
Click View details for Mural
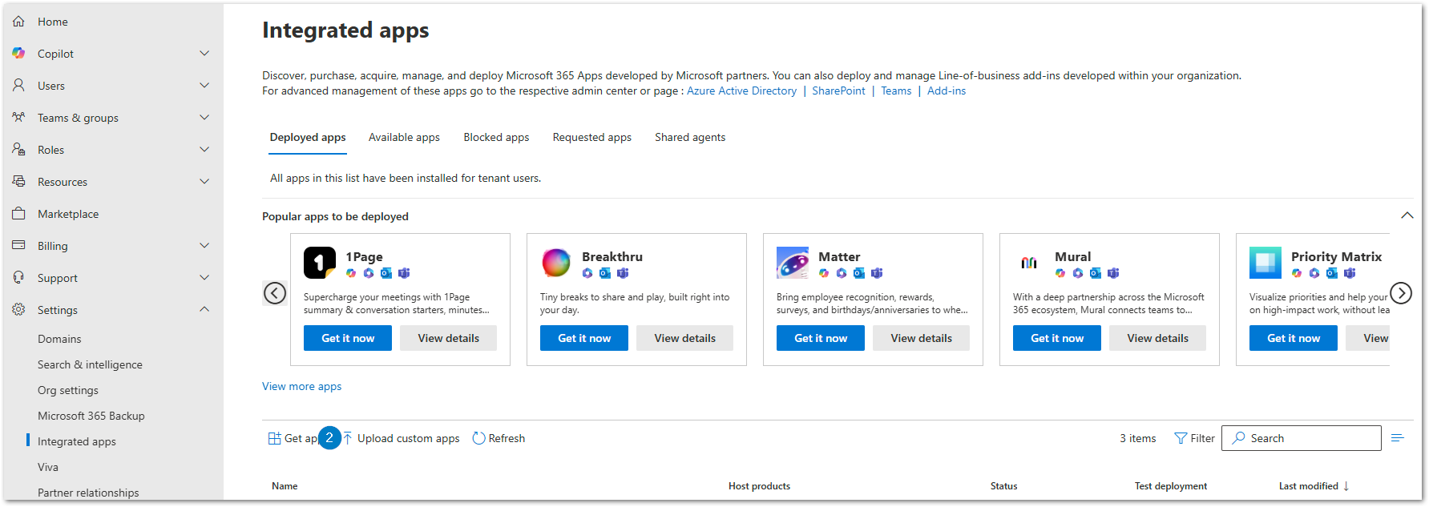[x=1157, y=338]
